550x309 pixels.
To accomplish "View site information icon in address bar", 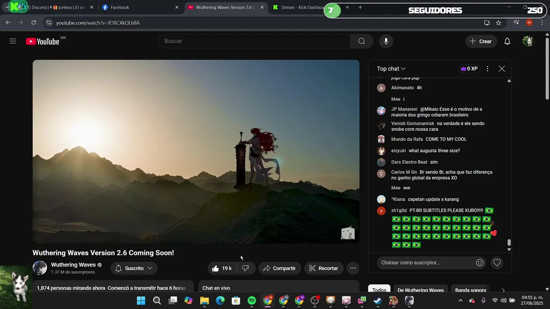I will pyautogui.click(x=49, y=22).
